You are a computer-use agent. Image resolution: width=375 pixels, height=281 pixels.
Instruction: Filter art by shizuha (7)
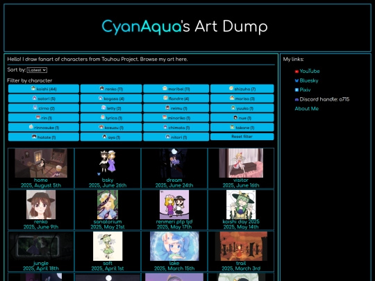242,89
